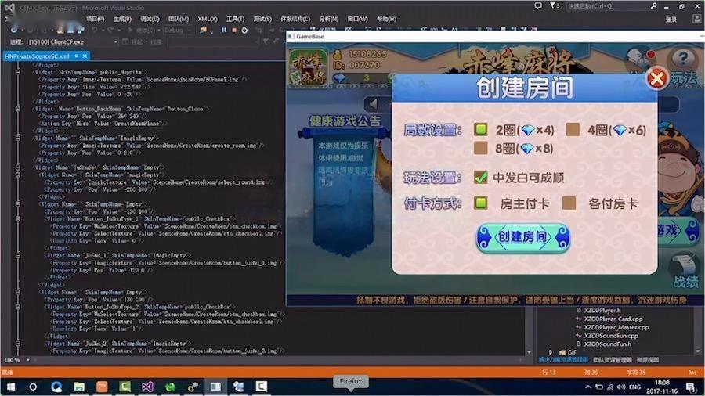Screen dimensions: 705x396
Task: Open the volume control in system tray
Action: 621,387
